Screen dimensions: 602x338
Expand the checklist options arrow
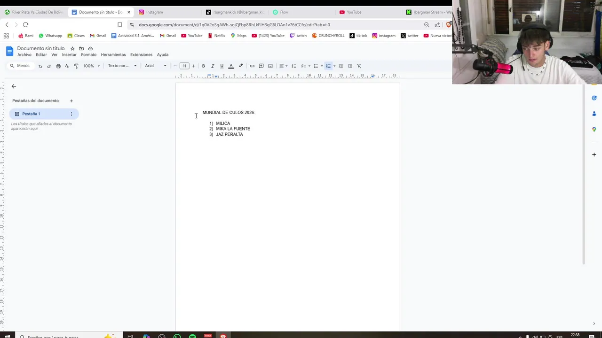(x=309, y=66)
